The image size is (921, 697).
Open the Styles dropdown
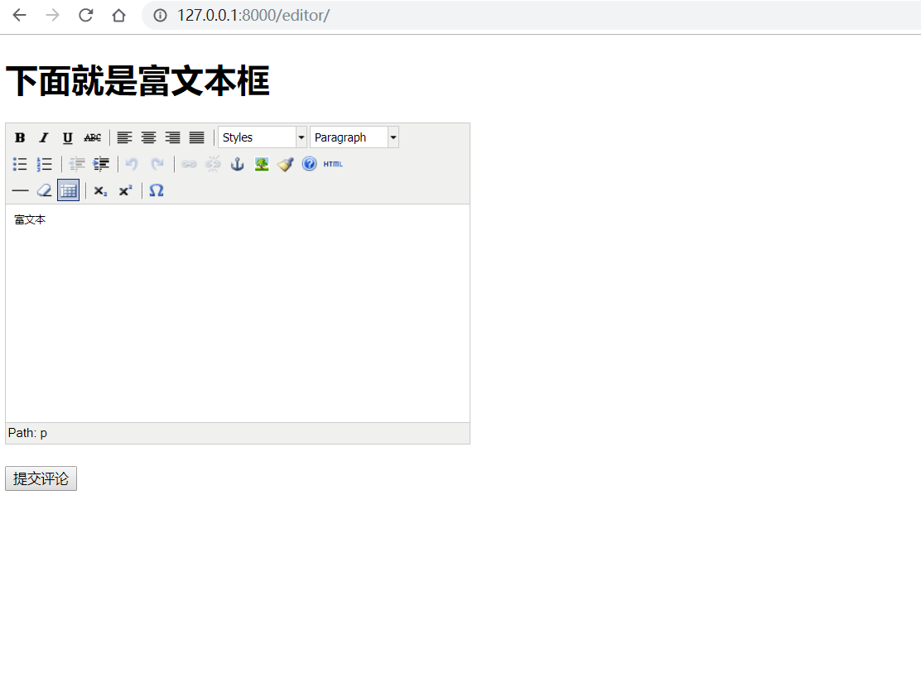pyautogui.click(x=257, y=137)
